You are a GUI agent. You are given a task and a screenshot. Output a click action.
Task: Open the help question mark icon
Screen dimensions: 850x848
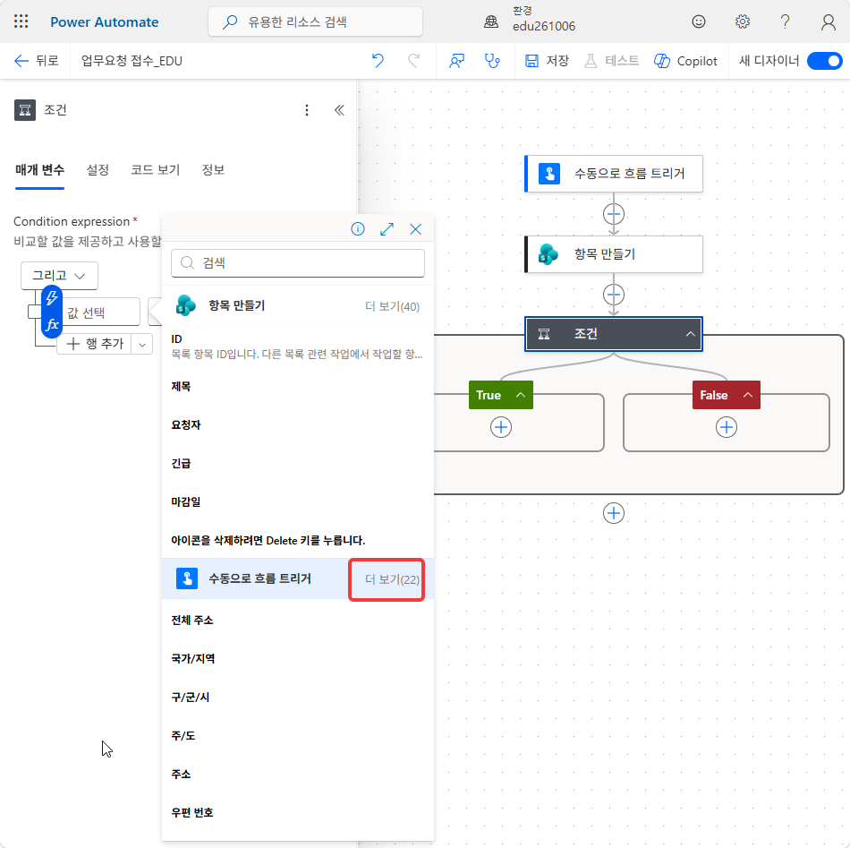(785, 21)
